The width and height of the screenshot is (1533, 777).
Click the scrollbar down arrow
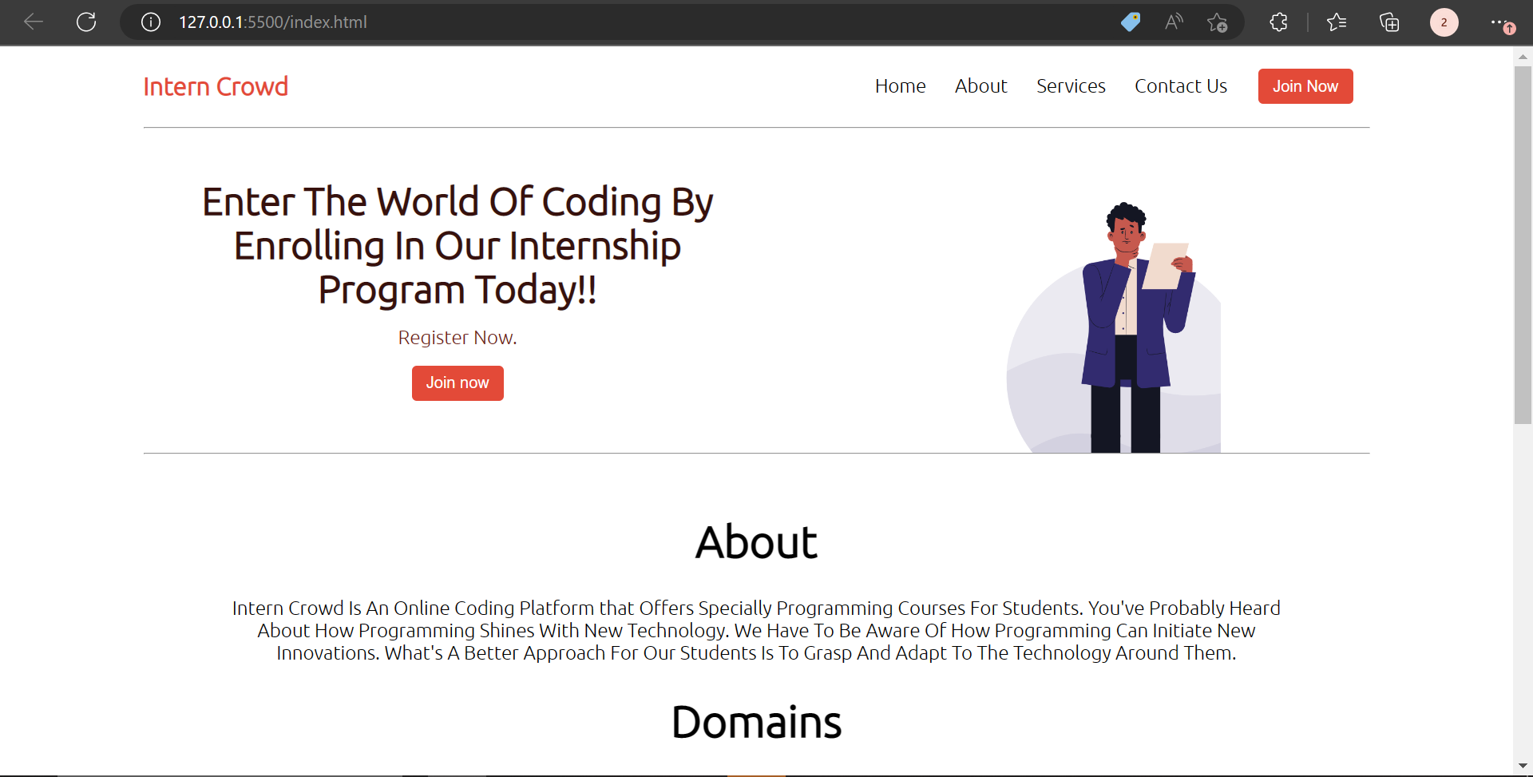click(1523, 767)
